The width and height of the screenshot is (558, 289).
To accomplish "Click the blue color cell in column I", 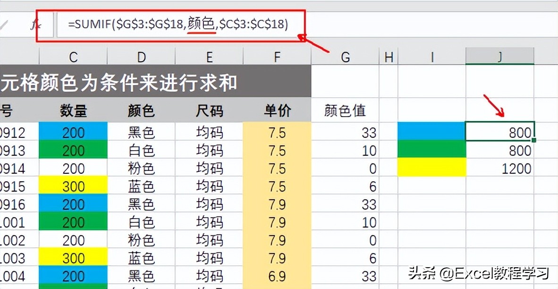I will 431,131.
